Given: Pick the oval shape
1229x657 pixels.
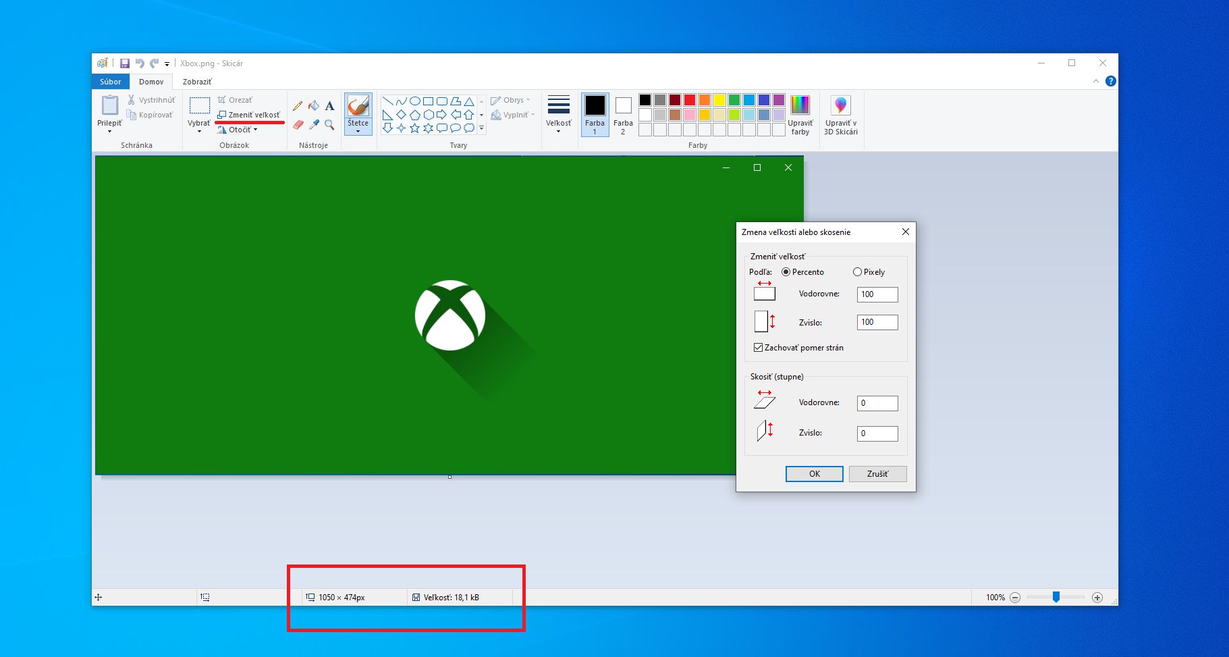Looking at the screenshot, I should click(414, 101).
